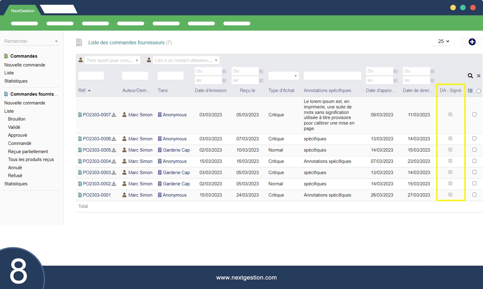This screenshot has height=289, width=483.
Task: Click the Annotations spécifiques filter input
Action: (332, 76)
